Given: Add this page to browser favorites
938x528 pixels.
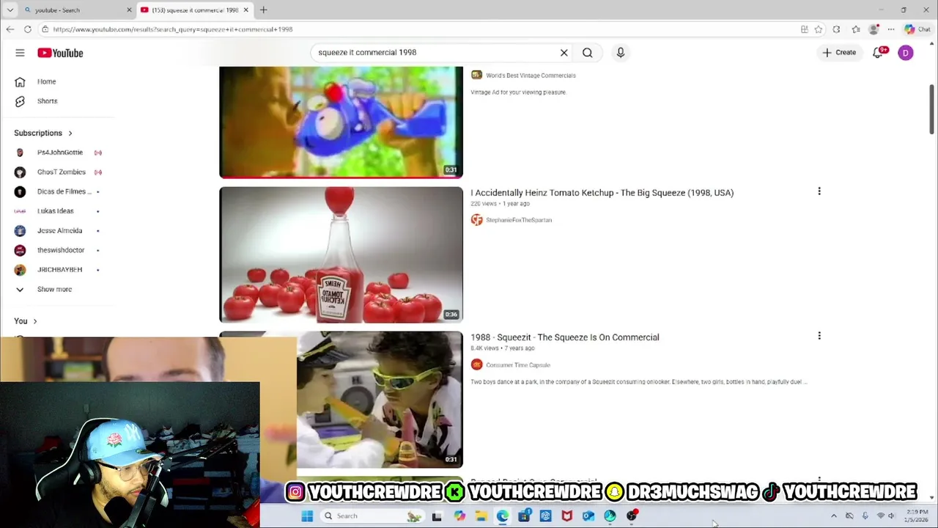Looking at the screenshot, I should [818, 29].
